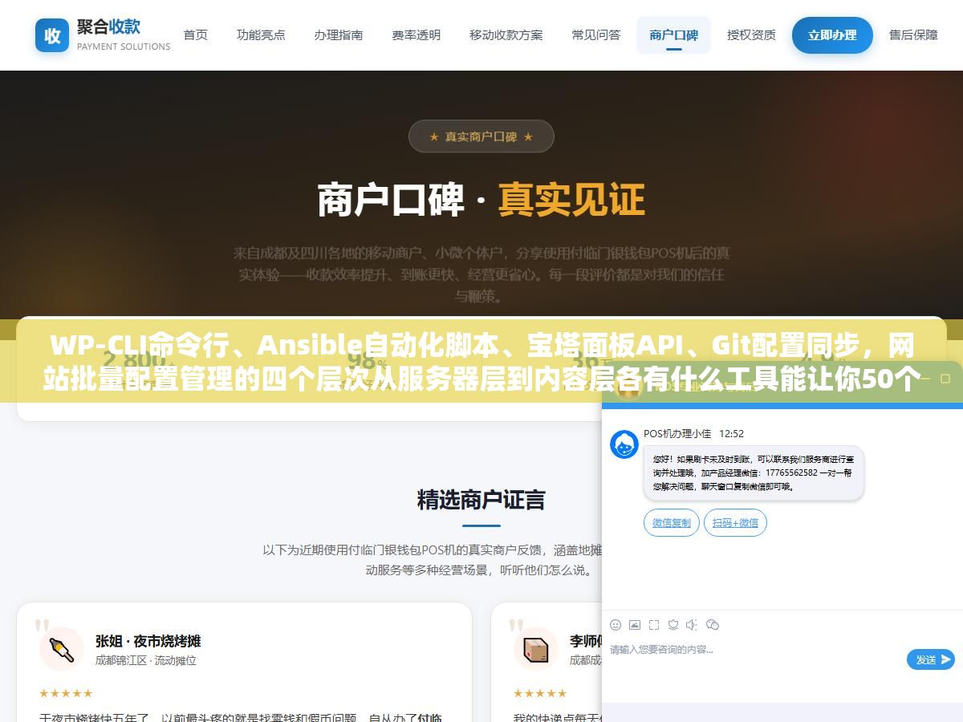The image size is (963, 722).
Task: Open the 售后保障 nav item
Action: click(x=913, y=35)
